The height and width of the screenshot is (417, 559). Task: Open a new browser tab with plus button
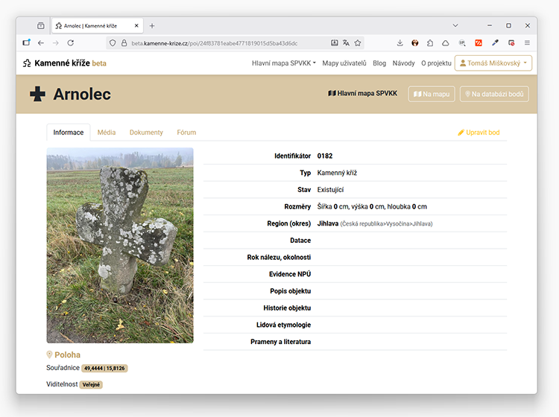point(152,25)
